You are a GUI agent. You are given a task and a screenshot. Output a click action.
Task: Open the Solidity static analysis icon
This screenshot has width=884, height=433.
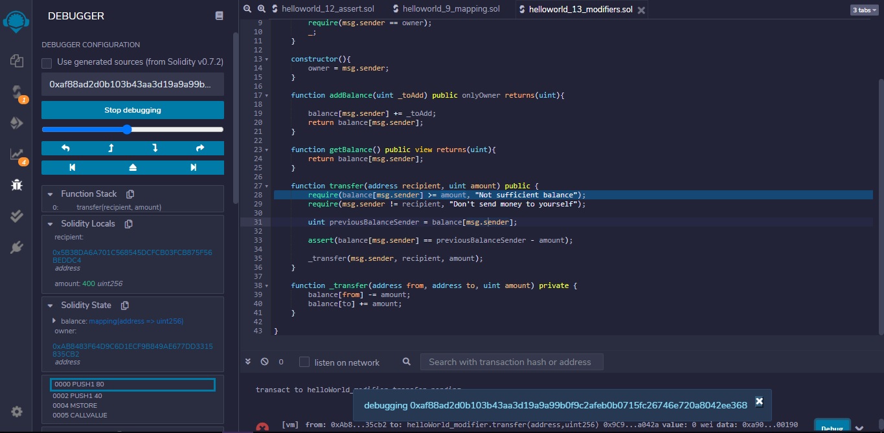click(x=17, y=154)
